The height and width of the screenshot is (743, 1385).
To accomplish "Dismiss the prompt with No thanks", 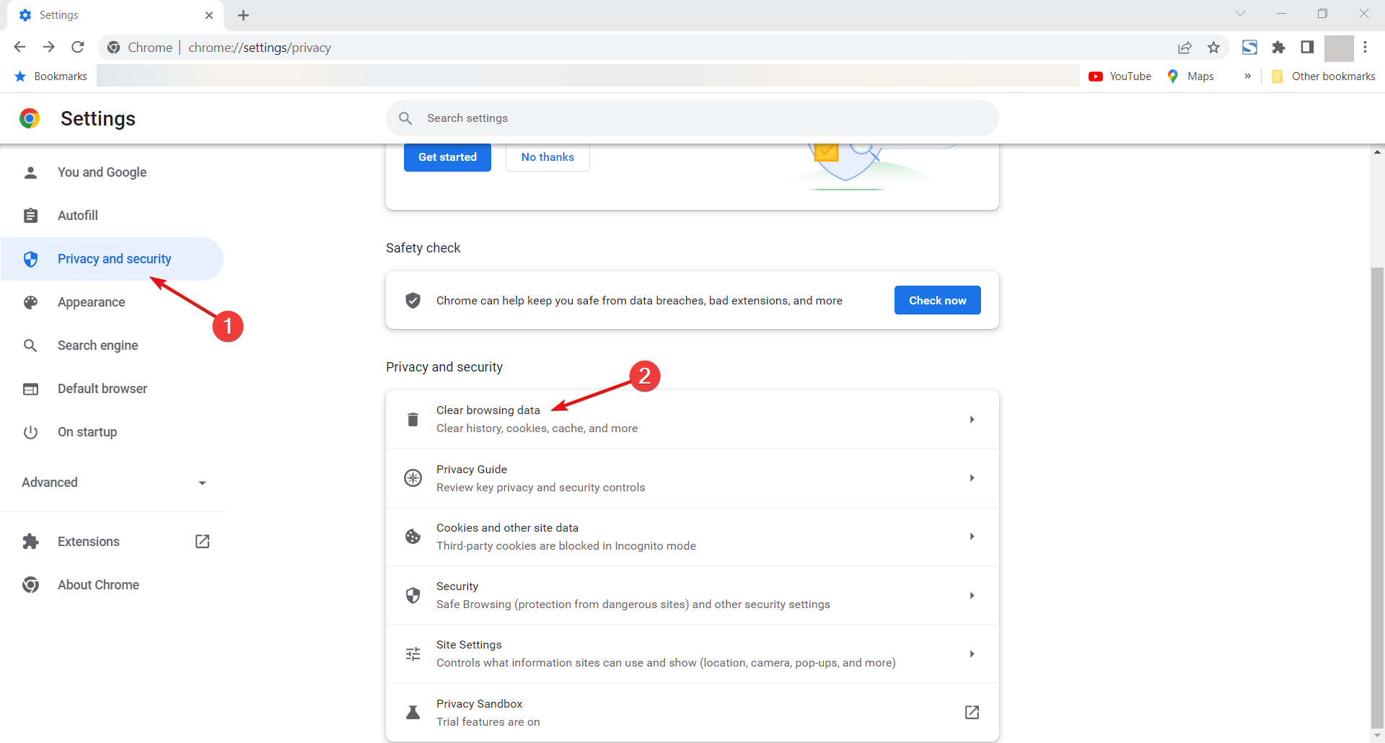I will (x=548, y=157).
